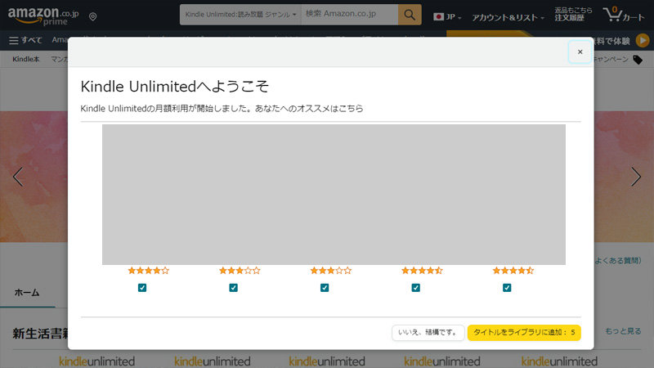Focus the 検索 Amazon.co.jp search field
Viewport: 654px width, 368px height.
click(350, 15)
